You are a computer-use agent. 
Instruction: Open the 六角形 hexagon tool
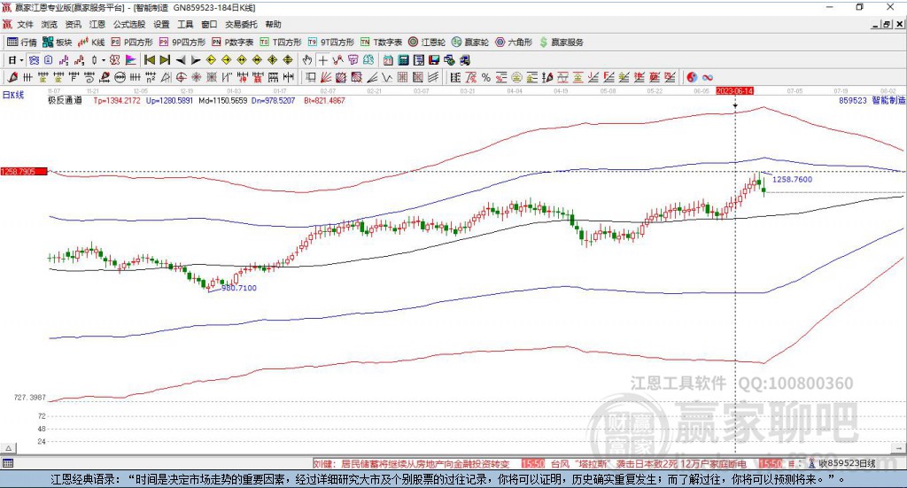(514, 43)
